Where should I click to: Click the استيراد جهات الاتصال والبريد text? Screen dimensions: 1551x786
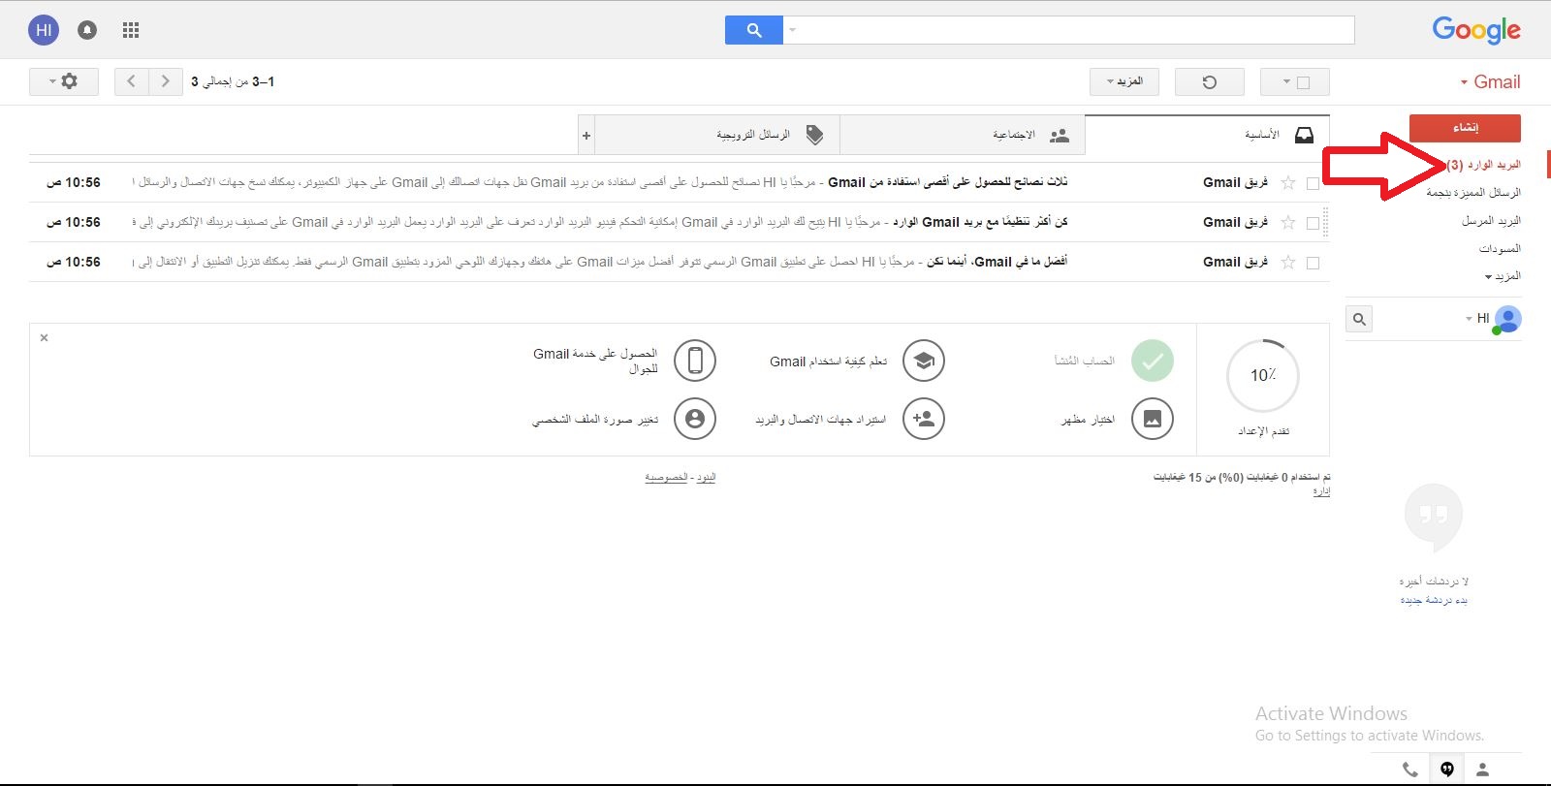[x=821, y=420]
